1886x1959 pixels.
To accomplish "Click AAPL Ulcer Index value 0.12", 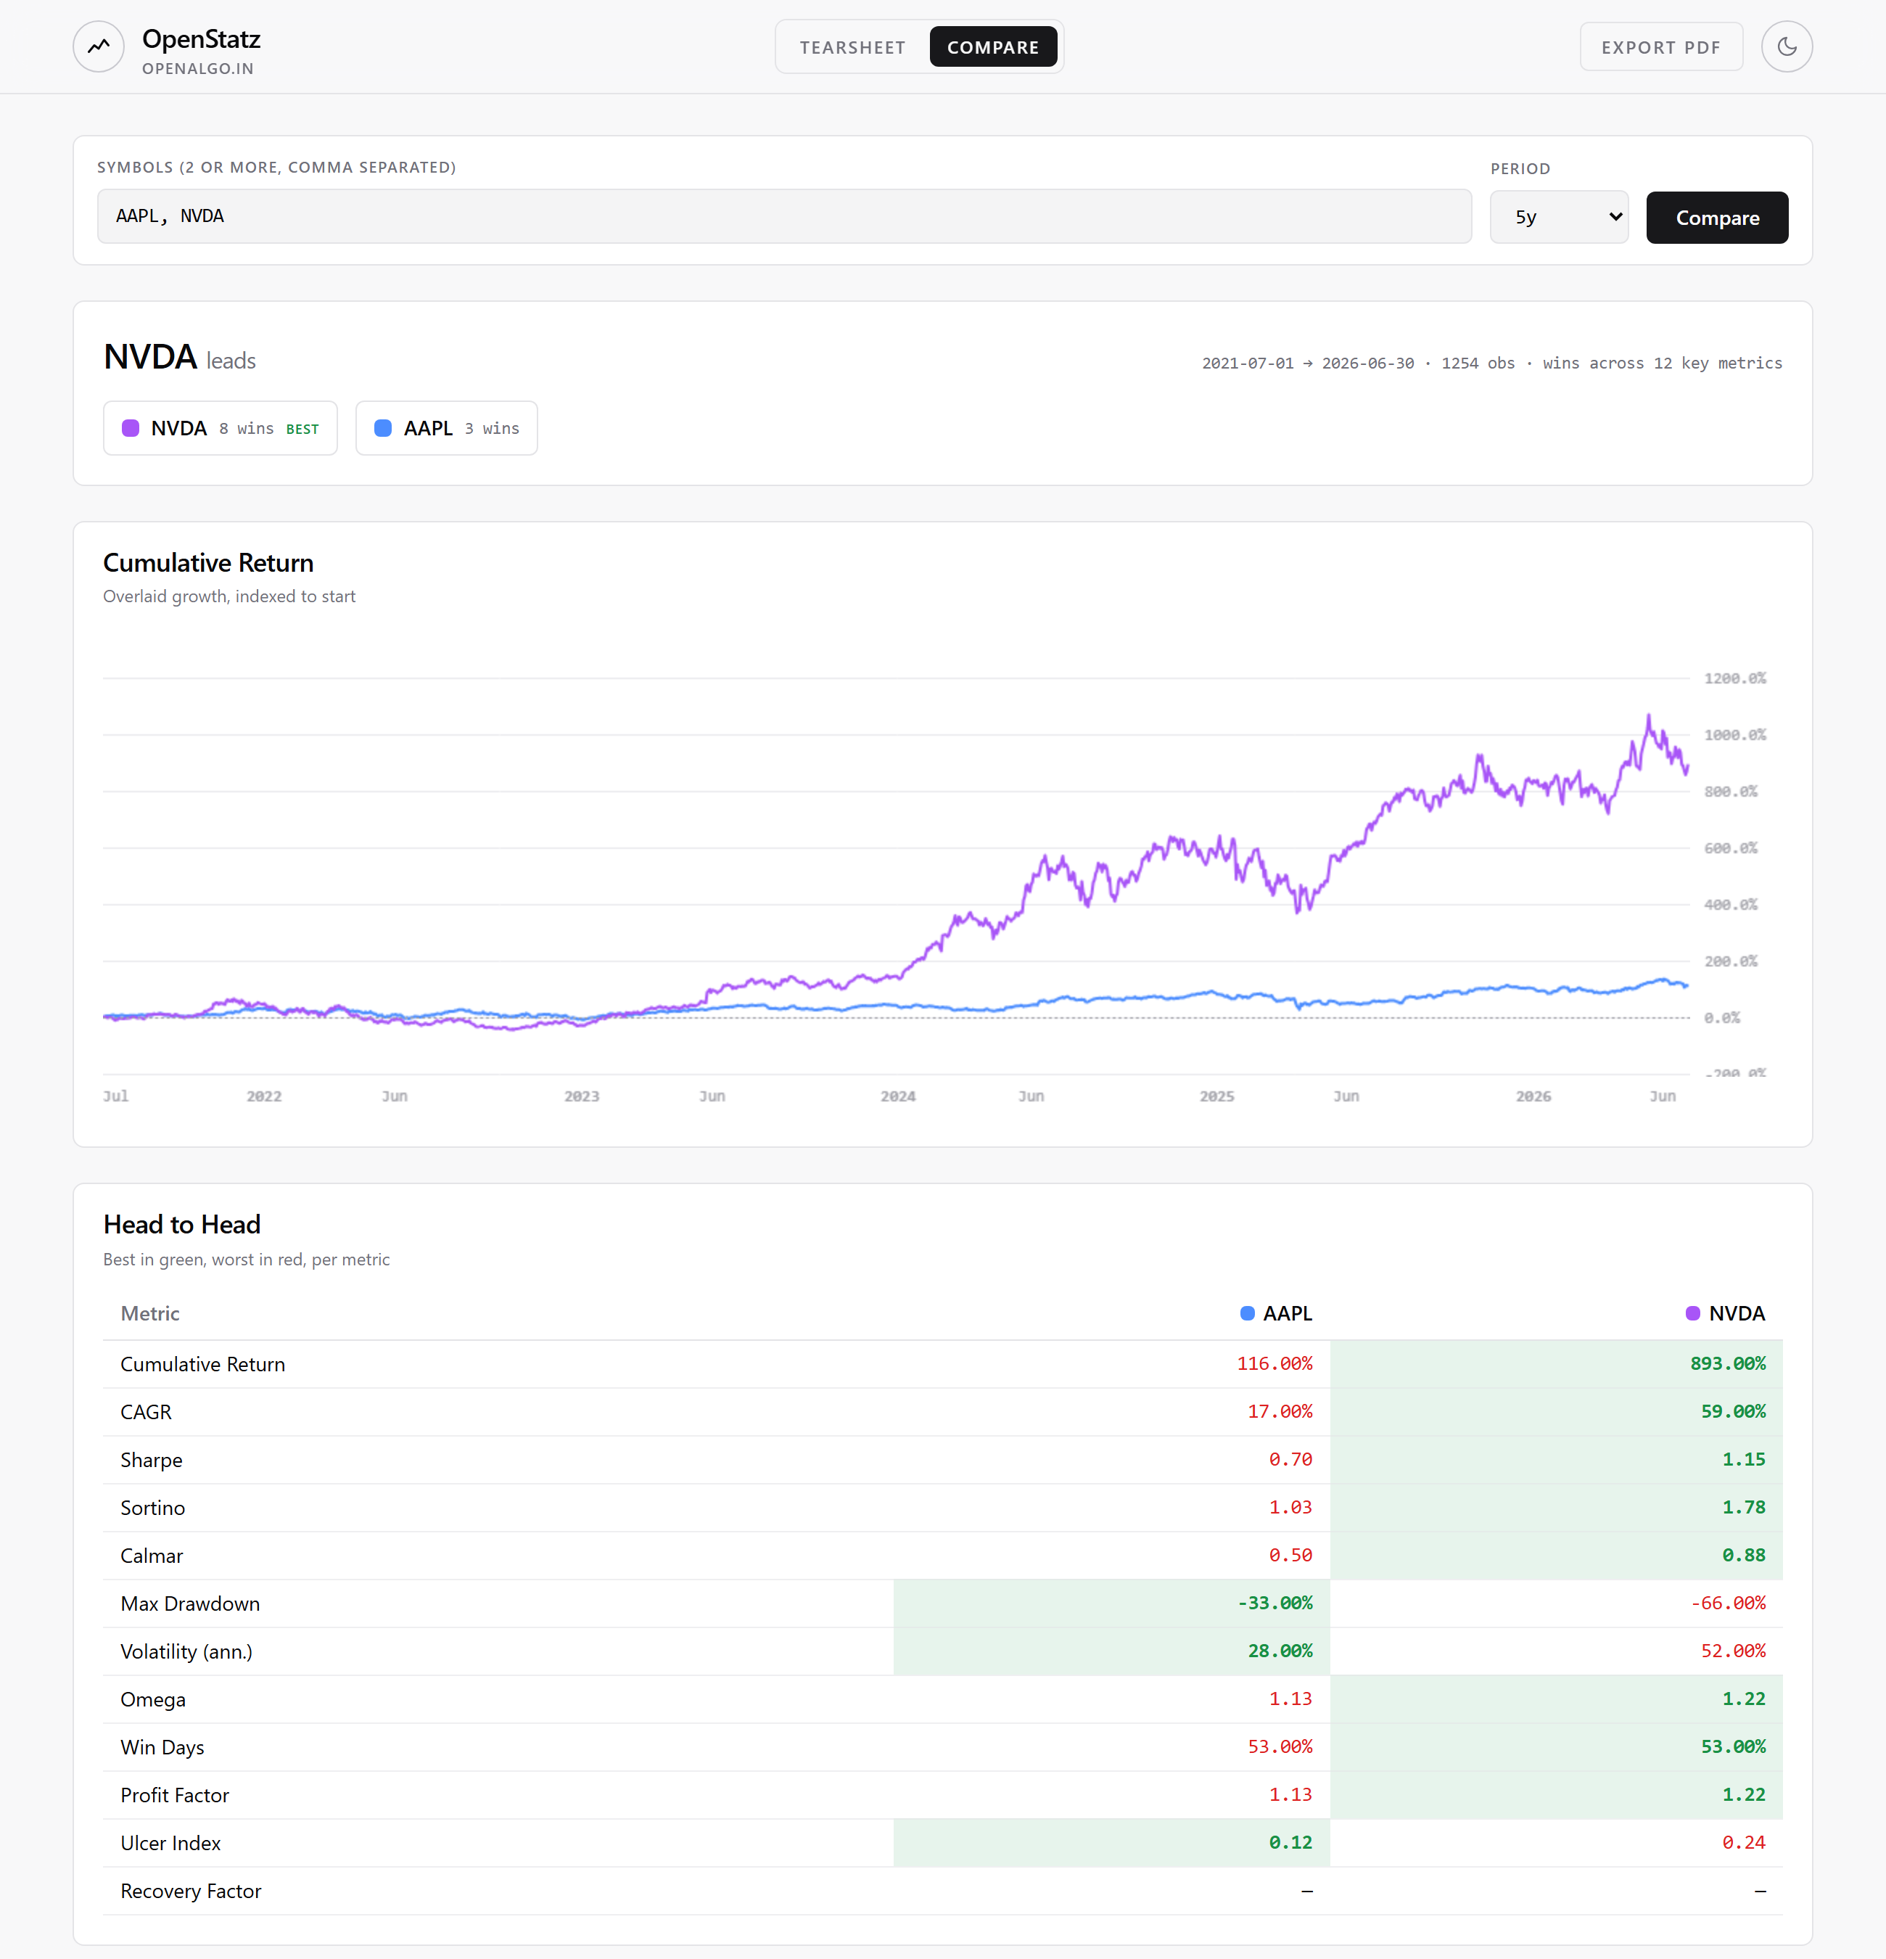I will pyautogui.click(x=1290, y=1843).
